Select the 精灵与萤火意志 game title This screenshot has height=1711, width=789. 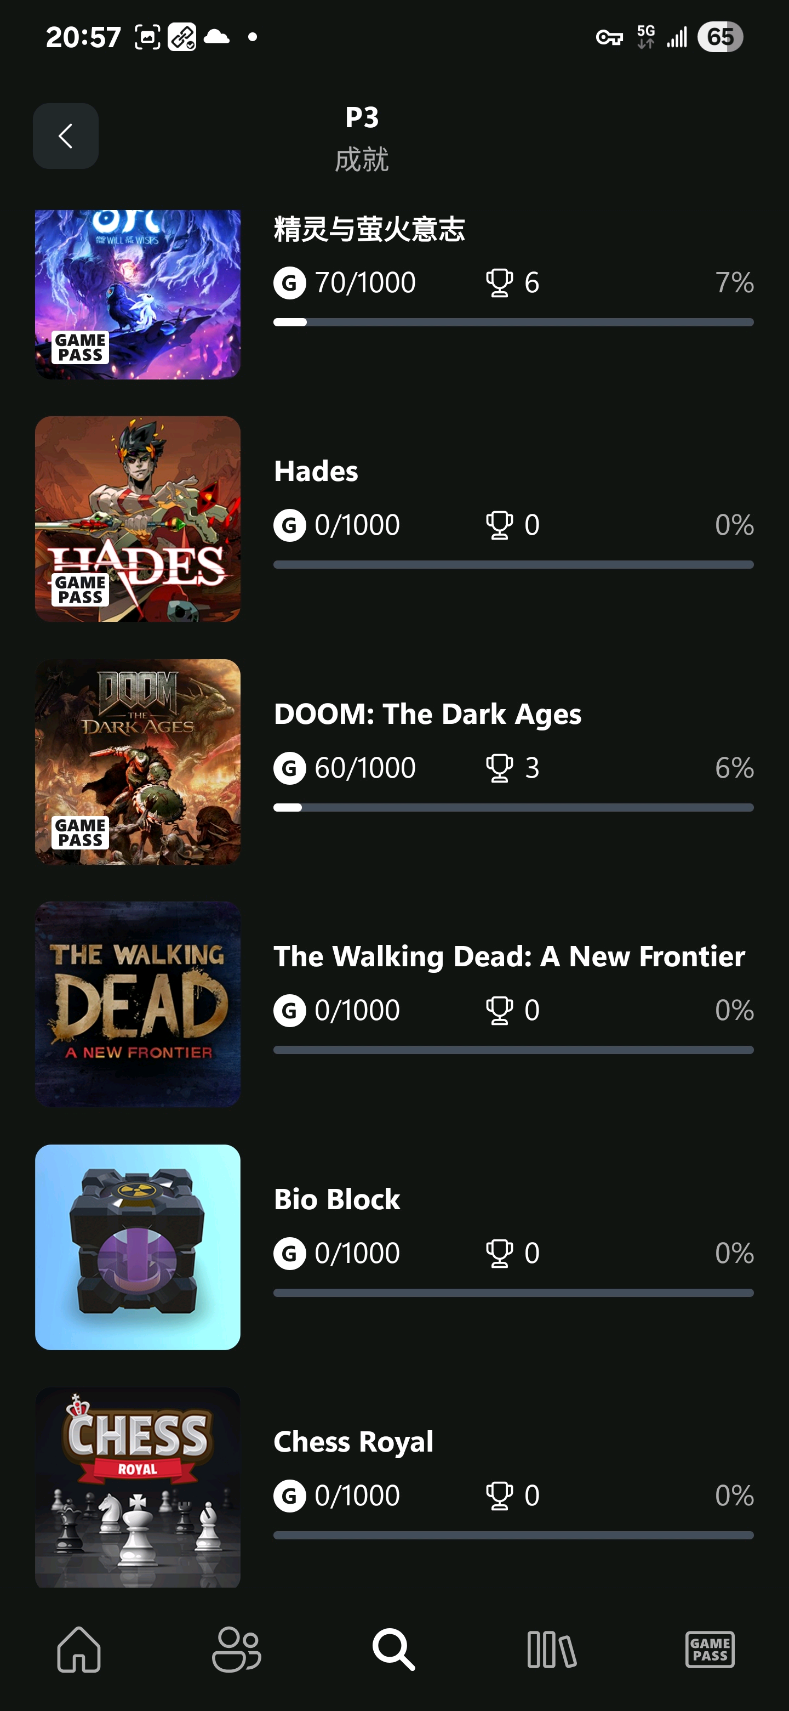tap(369, 229)
